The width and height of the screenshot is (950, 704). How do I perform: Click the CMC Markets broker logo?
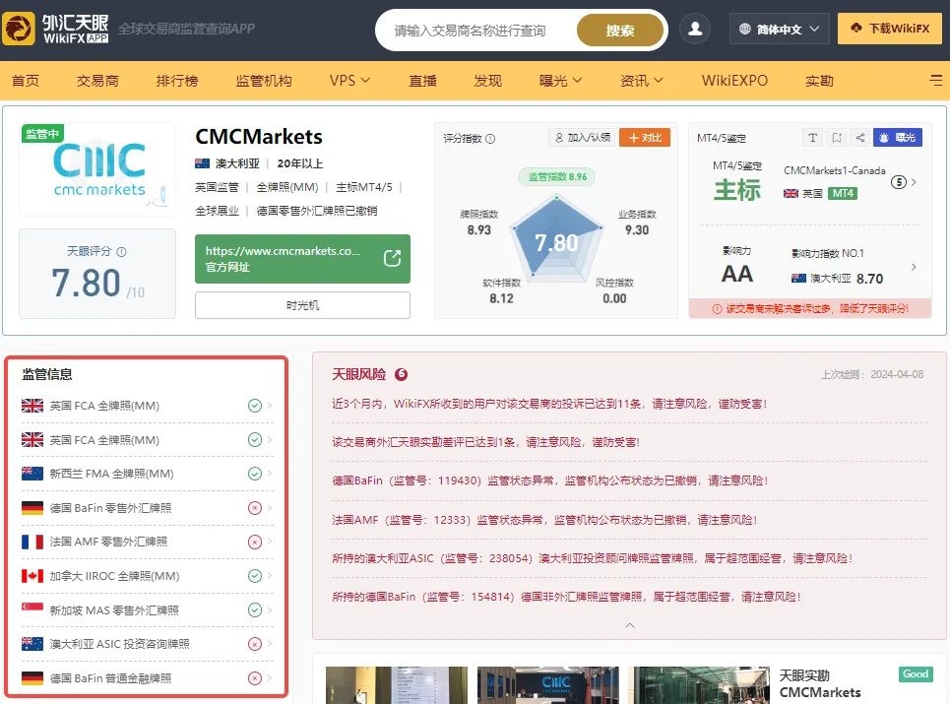97,169
